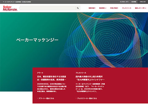Expand the 最新レポート等 dropdown menu
Screen dimensions: 148x111
pyautogui.click(x=141, y=8)
